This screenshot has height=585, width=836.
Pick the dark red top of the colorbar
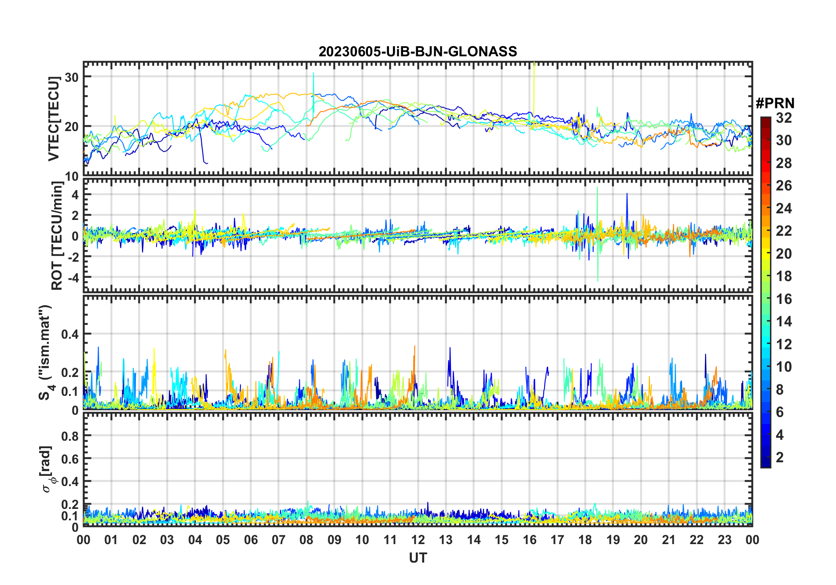(x=765, y=120)
